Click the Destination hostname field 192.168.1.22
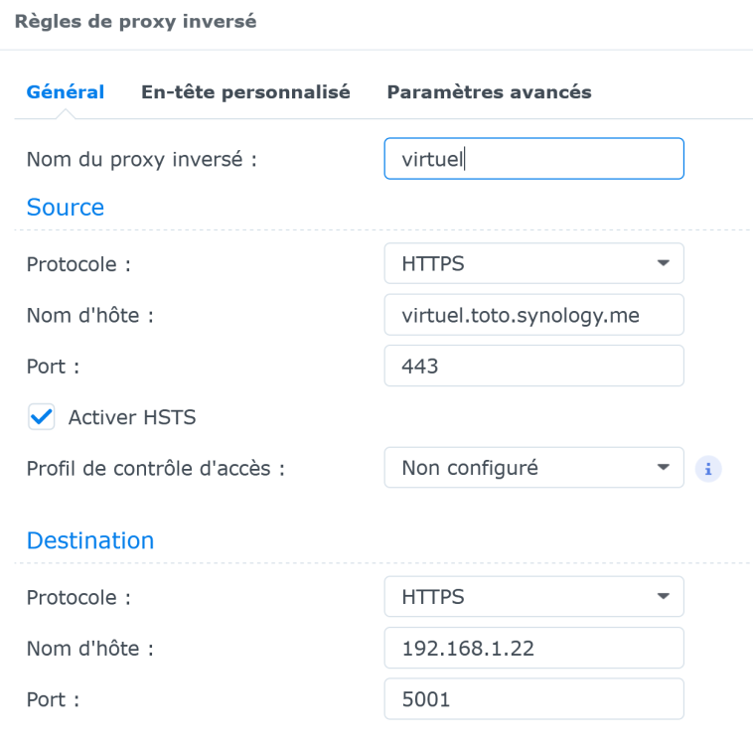Image resolution: width=753 pixels, height=745 pixels. 533,649
